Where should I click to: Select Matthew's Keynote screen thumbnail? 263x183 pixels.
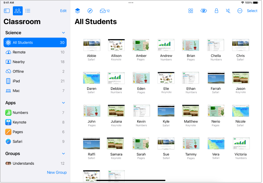pyautogui.click(x=191, y=111)
